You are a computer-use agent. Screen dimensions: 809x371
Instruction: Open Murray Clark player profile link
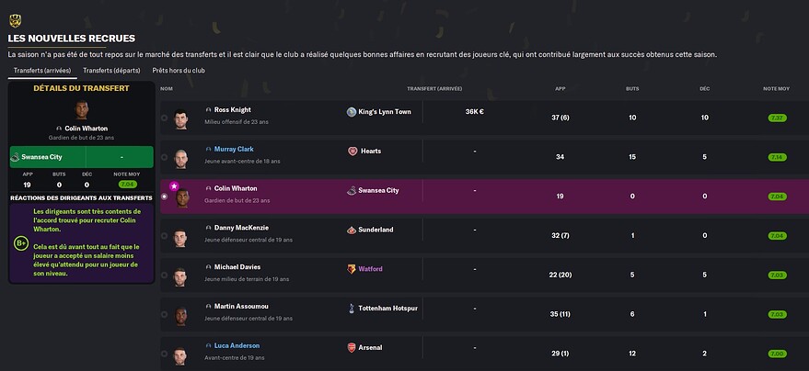point(234,149)
